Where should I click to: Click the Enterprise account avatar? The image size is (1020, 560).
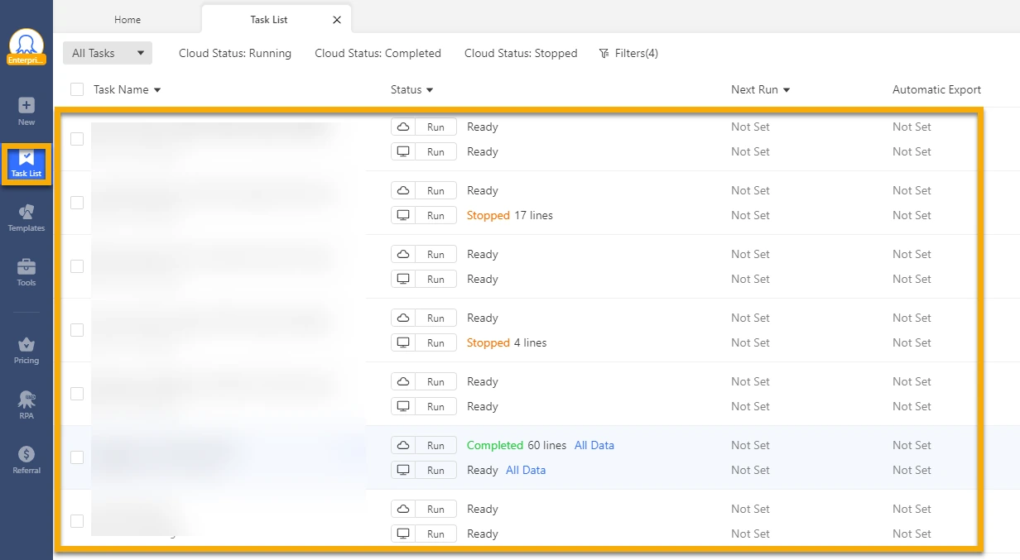[x=26, y=47]
